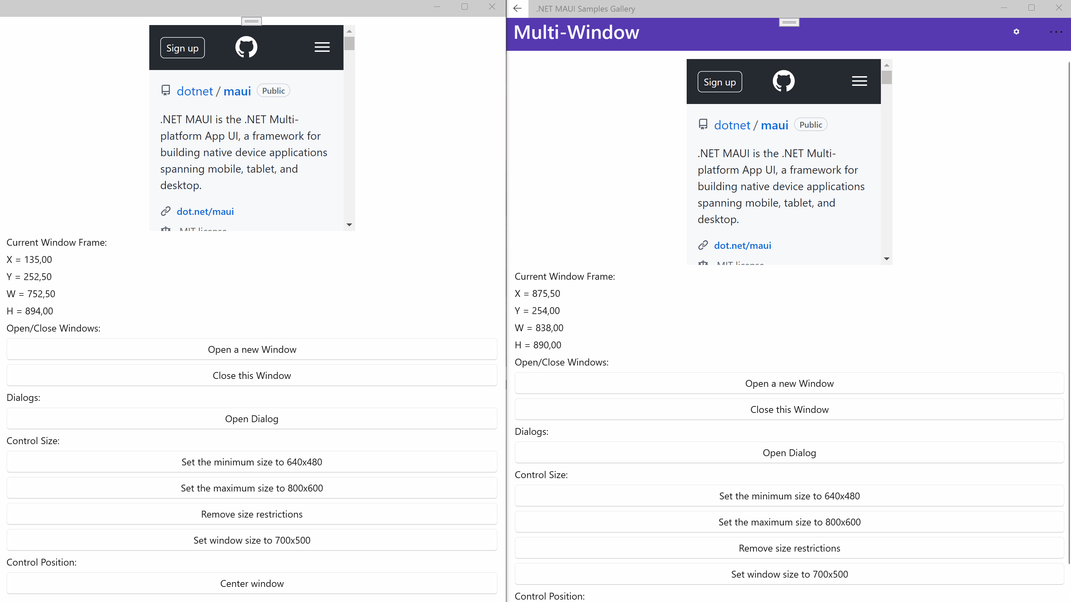Open hamburger menu in left webview
This screenshot has width=1071, height=602.
pyautogui.click(x=322, y=47)
